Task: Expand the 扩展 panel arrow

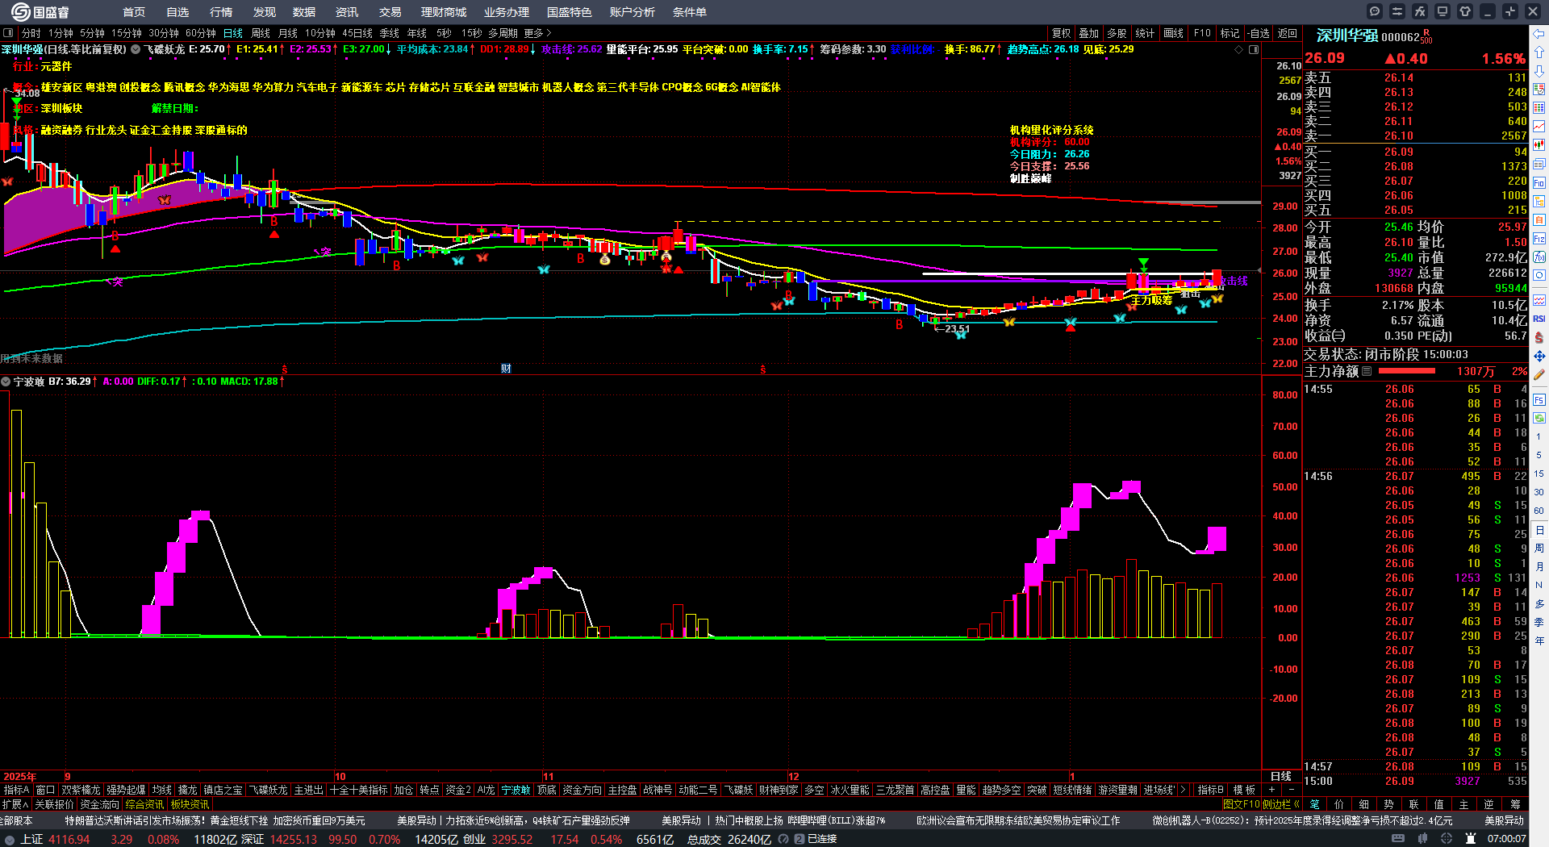Action: tap(15, 804)
